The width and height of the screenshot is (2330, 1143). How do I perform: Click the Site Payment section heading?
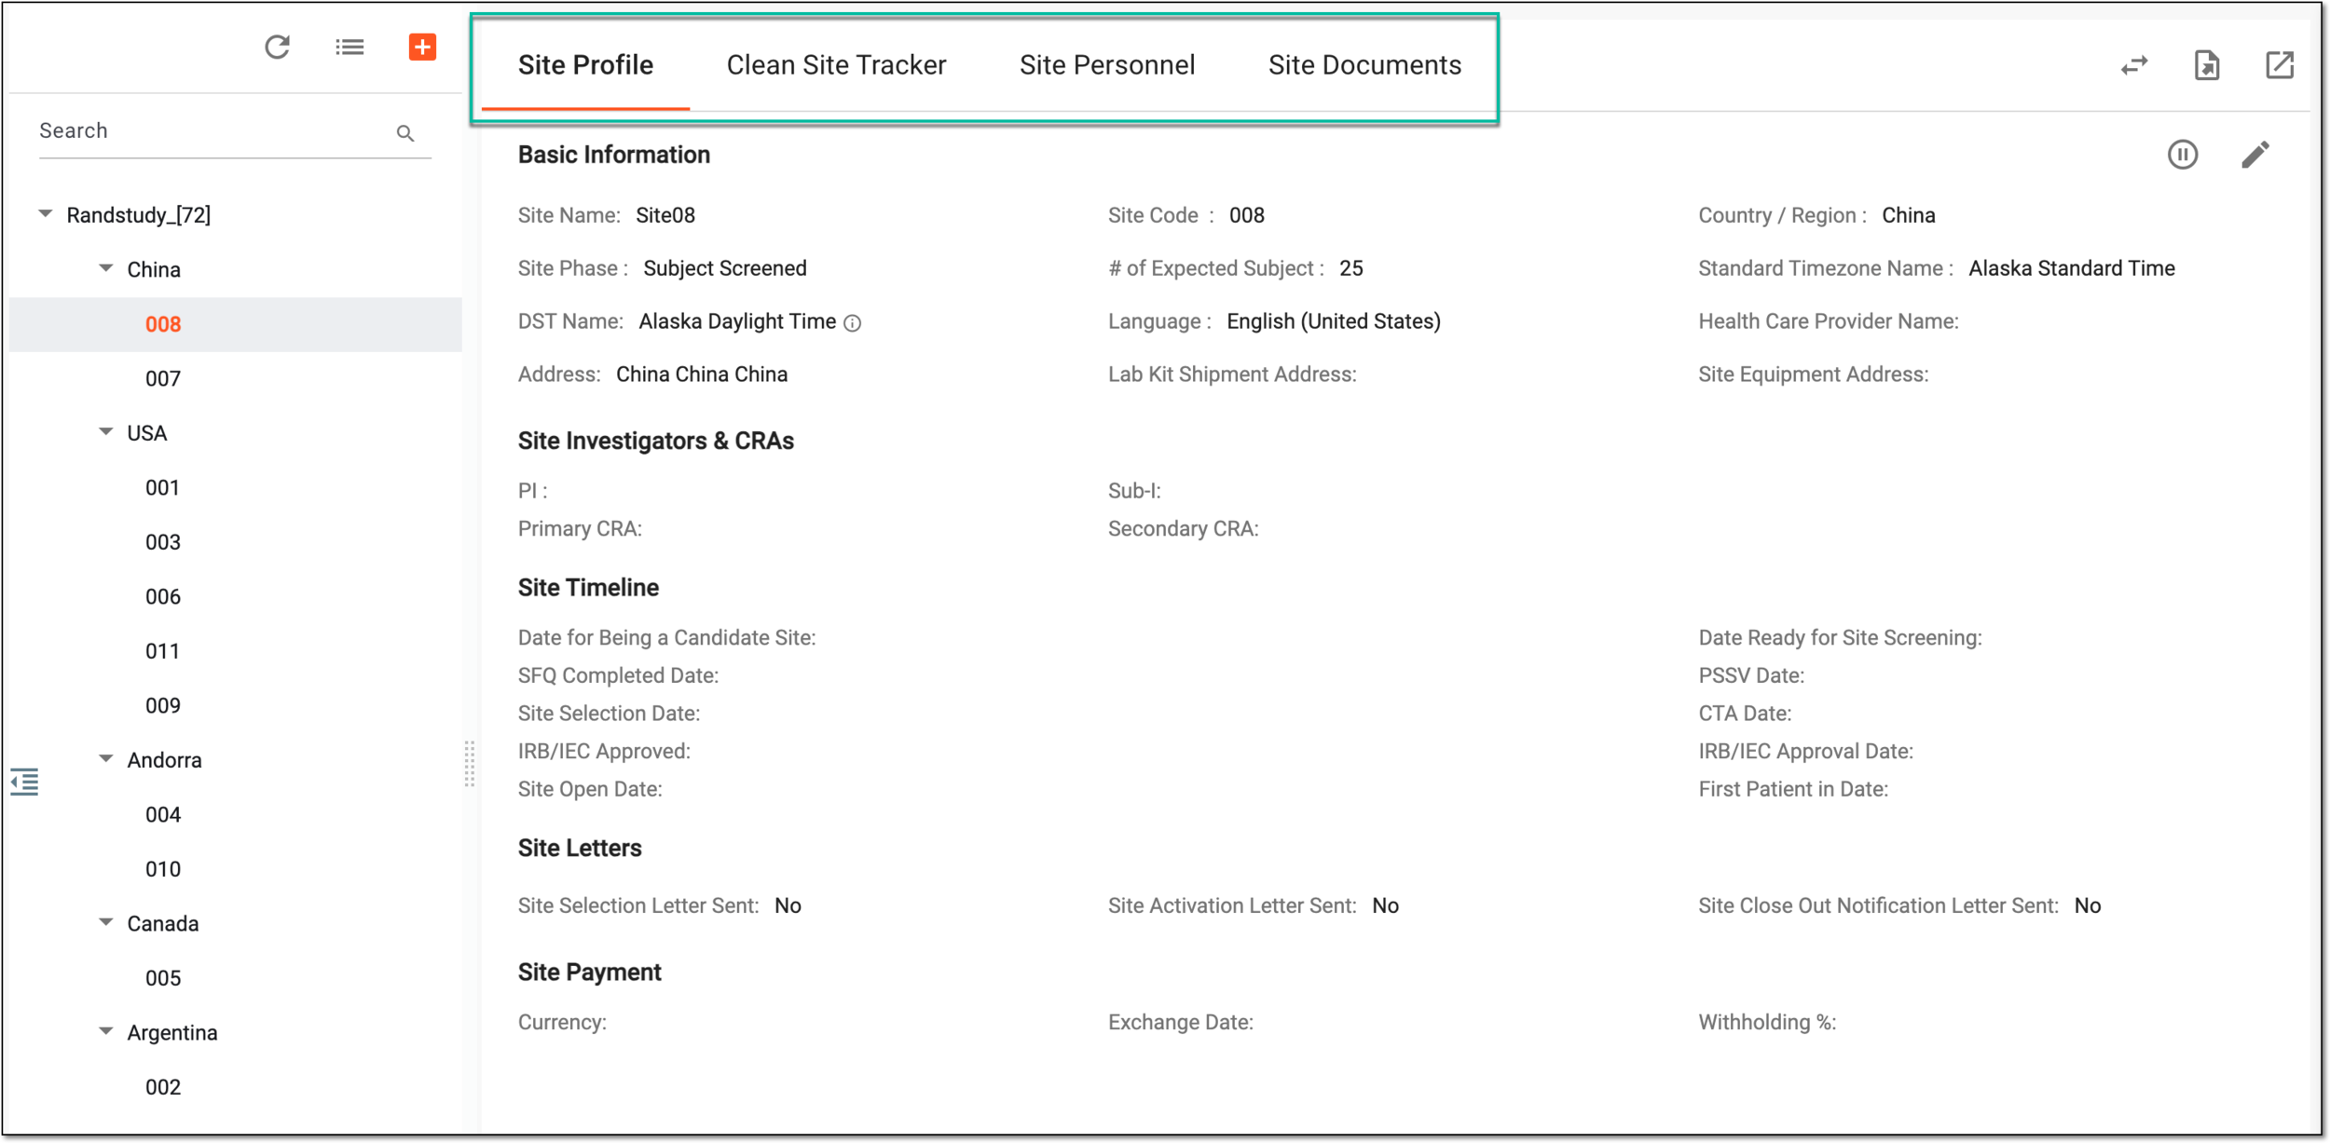[x=589, y=973]
